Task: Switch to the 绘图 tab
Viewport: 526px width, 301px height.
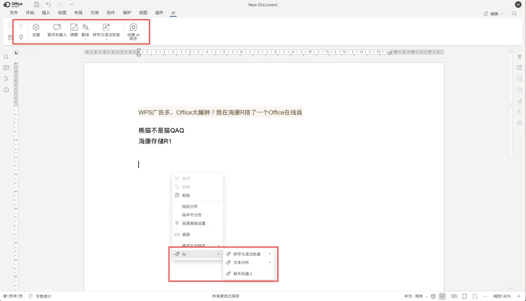Action: click(x=62, y=13)
